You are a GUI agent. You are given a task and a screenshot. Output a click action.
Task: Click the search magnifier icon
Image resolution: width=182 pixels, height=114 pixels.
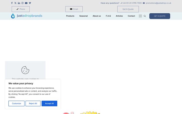[x=145, y=16]
